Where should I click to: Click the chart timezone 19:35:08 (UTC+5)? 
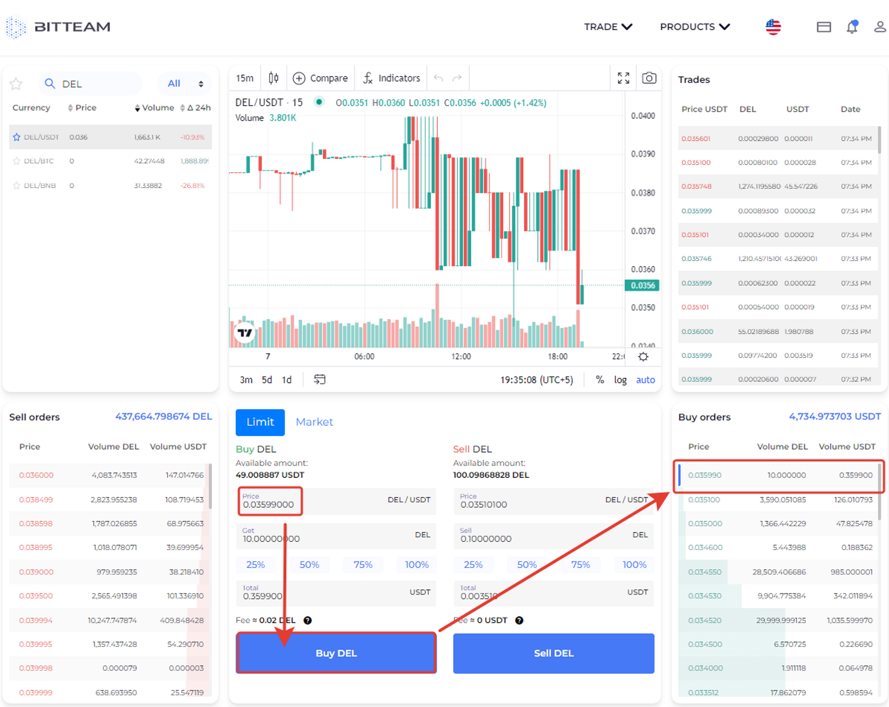coord(537,380)
